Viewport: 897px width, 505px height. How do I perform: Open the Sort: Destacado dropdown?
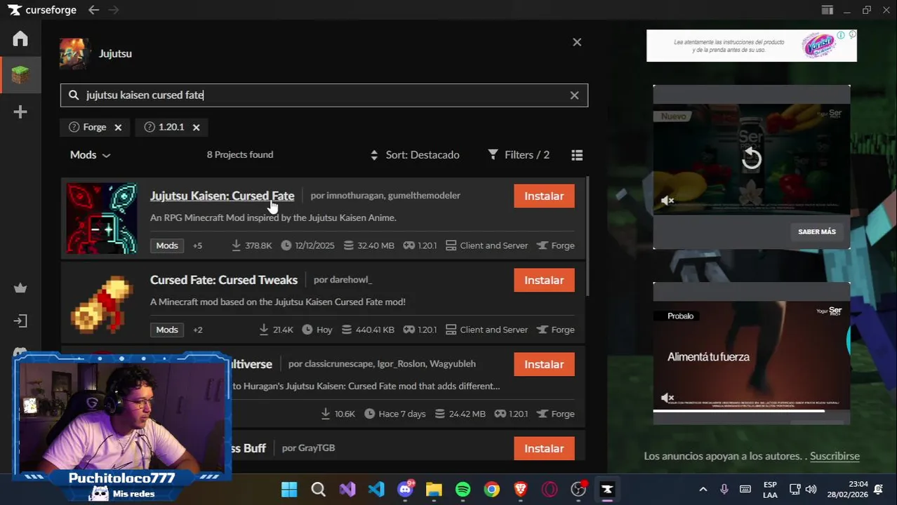tap(415, 155)
